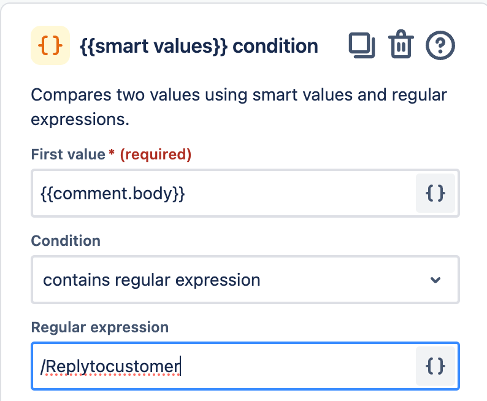Open smart value picker for First value
Viewport: 487px width, 401px height.
[435, 193]
